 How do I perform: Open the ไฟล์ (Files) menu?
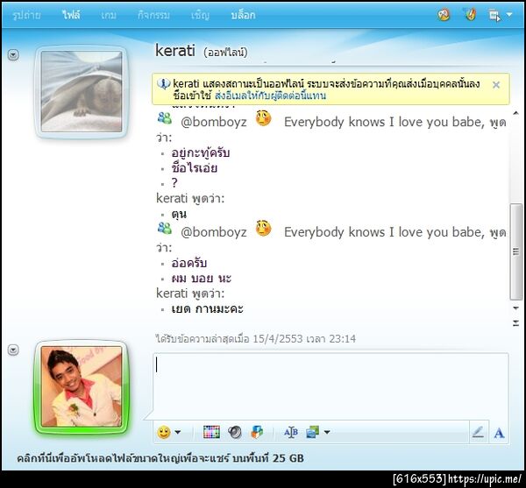click(x=71, y=15)
